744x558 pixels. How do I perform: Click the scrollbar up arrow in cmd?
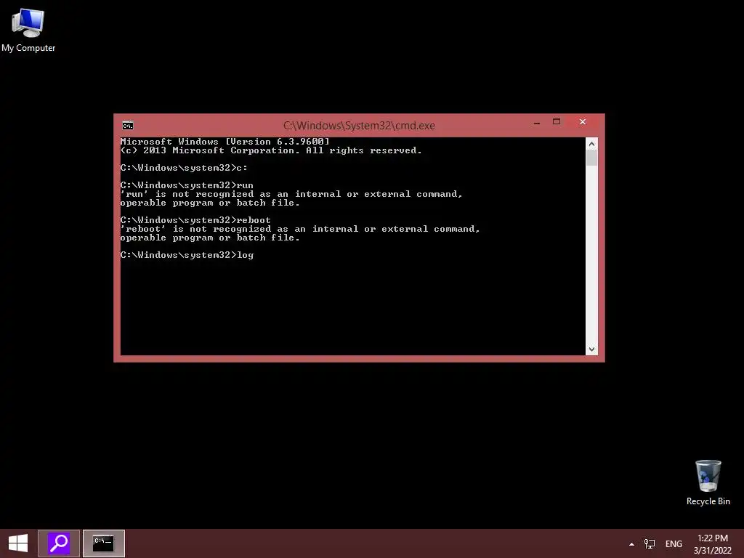click(x=591, y=144)
